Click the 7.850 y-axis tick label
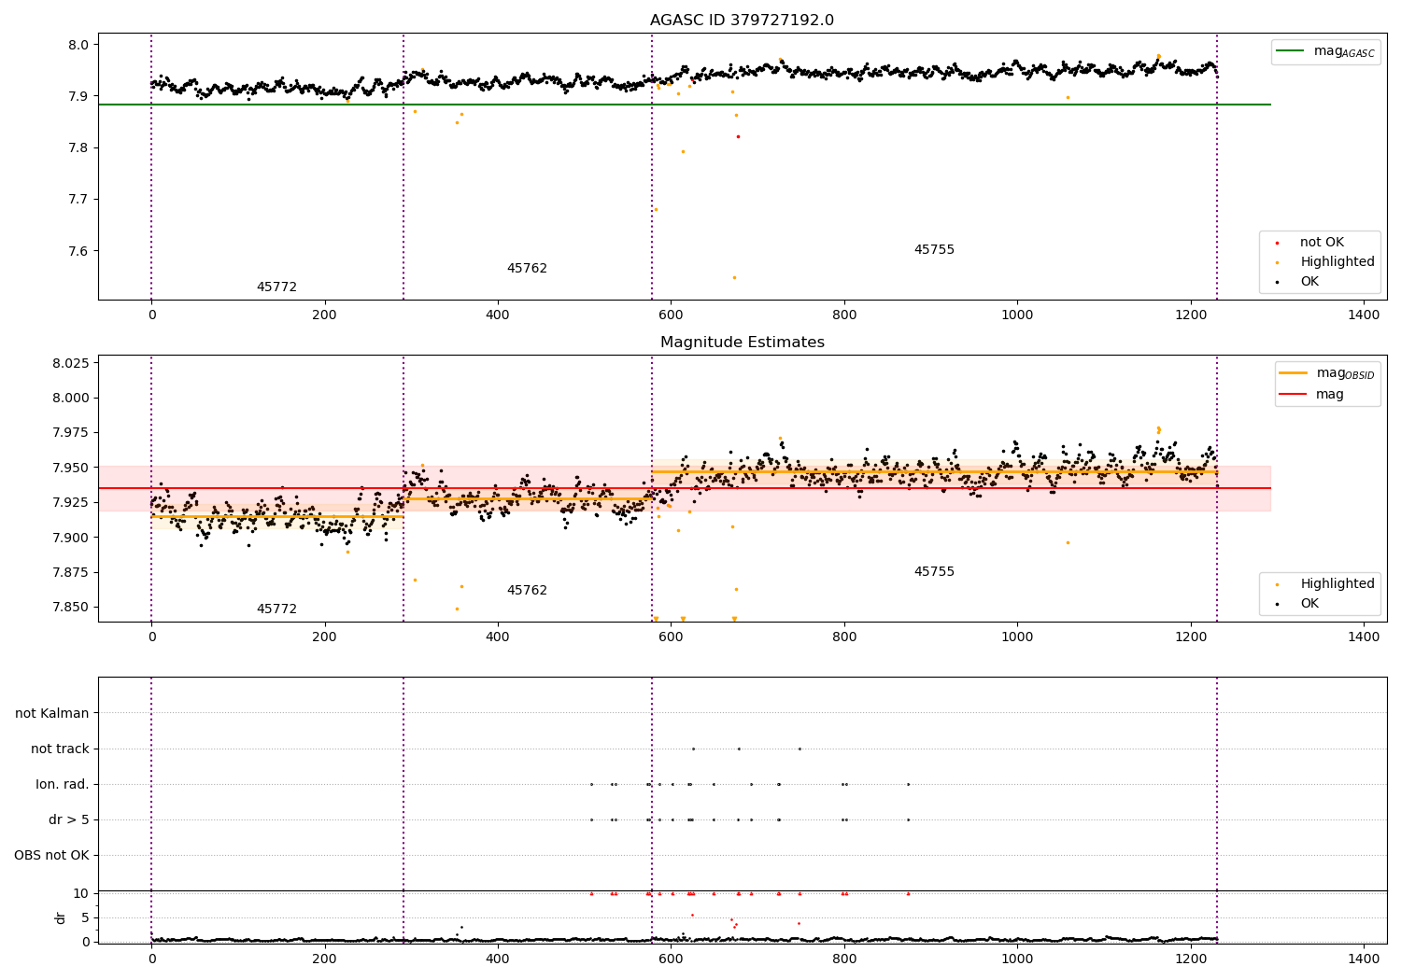Viewport: 1401px width, 980px height. [71, 607]
